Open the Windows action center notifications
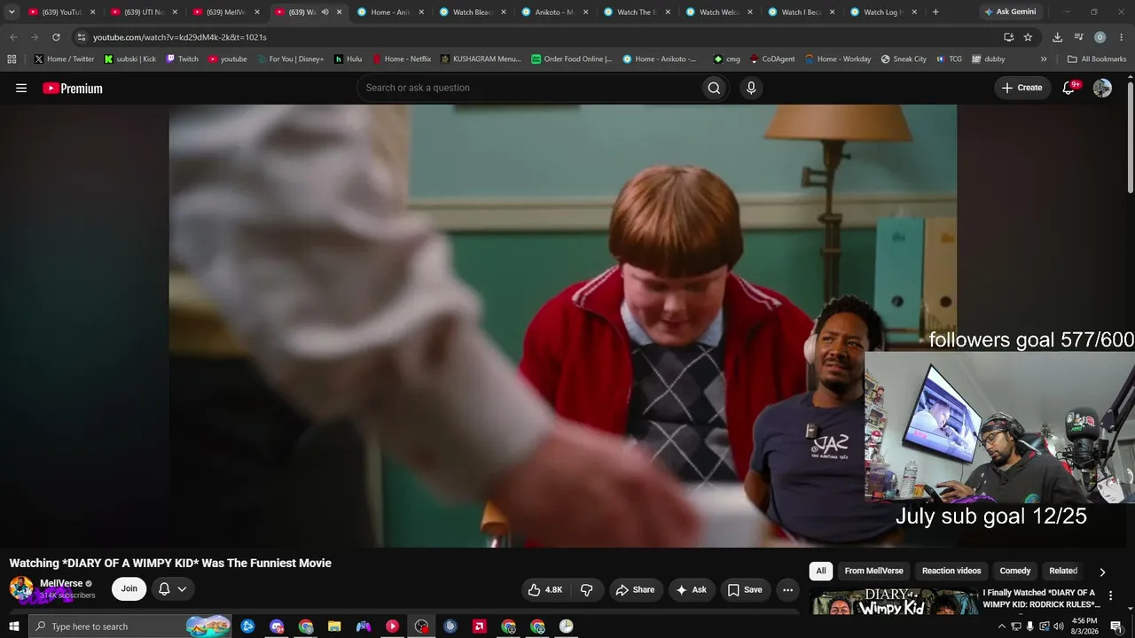Viewport: 1135px width, 638px height. pyautogui.click(x=1116, y=626)
